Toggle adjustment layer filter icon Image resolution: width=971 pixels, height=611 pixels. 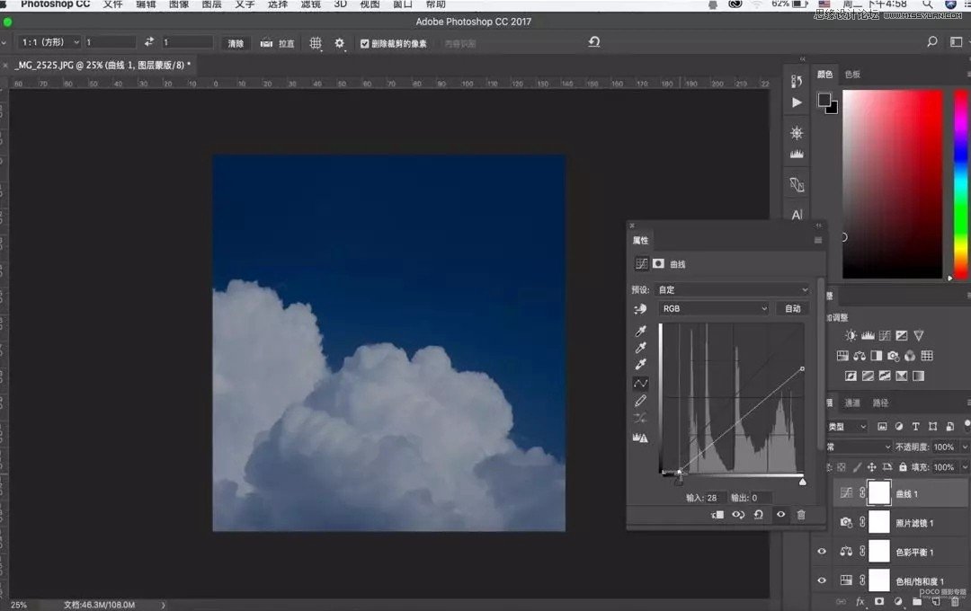pyautogui.click(x=898, y=427)
